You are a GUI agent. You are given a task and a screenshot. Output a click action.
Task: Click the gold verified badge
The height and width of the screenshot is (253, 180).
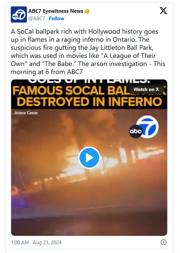click(87, 11)
